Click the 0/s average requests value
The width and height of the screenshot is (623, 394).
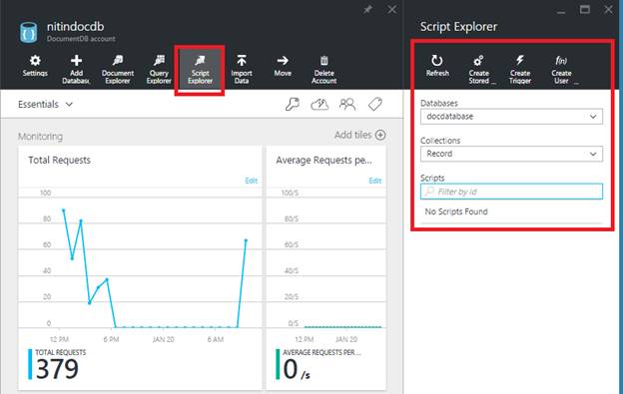click(x=297, y=369)
